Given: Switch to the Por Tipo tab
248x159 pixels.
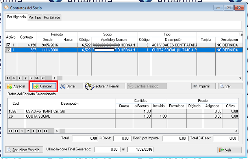Looking at the screenshot, I should [35, 17].
